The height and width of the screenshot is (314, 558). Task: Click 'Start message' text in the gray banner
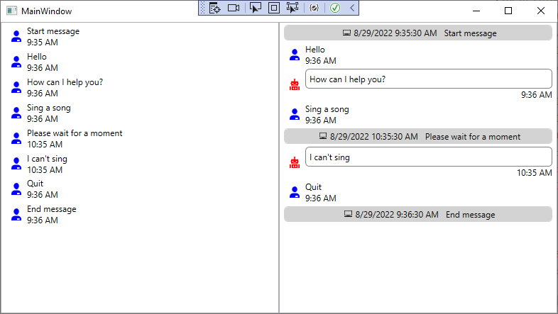coord(470,33)
